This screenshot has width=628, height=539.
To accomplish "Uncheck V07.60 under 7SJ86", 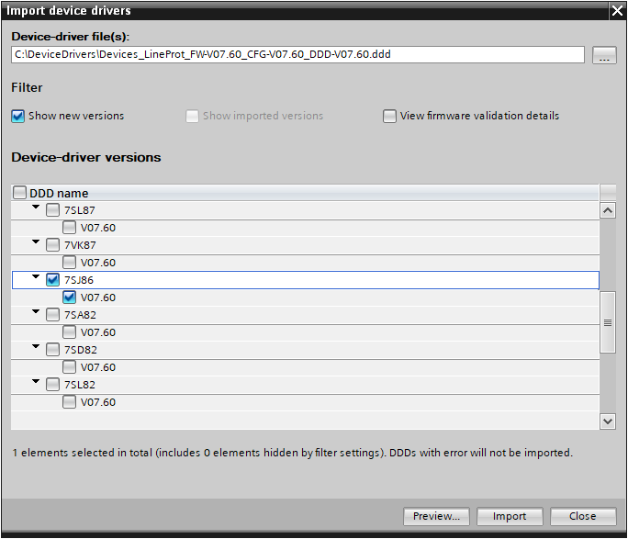I will click(x=69, y=298).
